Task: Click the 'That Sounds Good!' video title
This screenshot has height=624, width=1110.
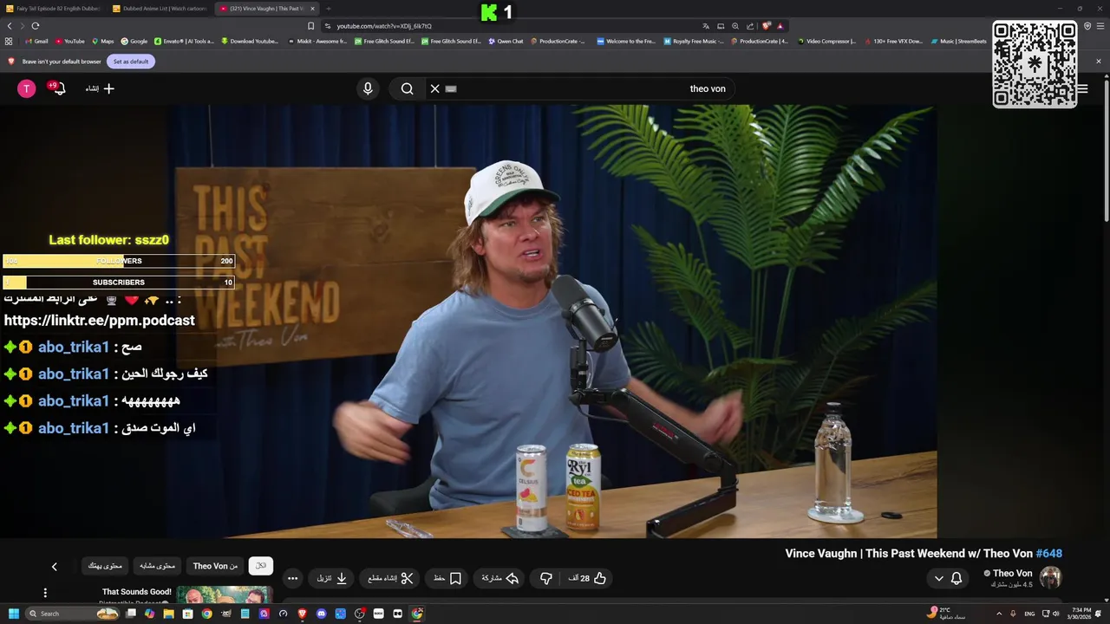Action: tap(137, 592)
